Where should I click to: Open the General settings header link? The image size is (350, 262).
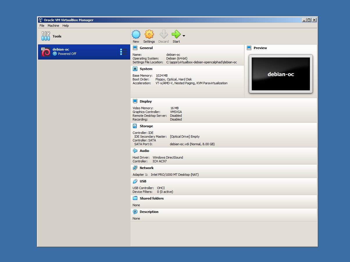pos(146,48)
